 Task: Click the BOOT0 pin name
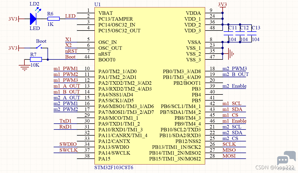(x=107, y=60)
